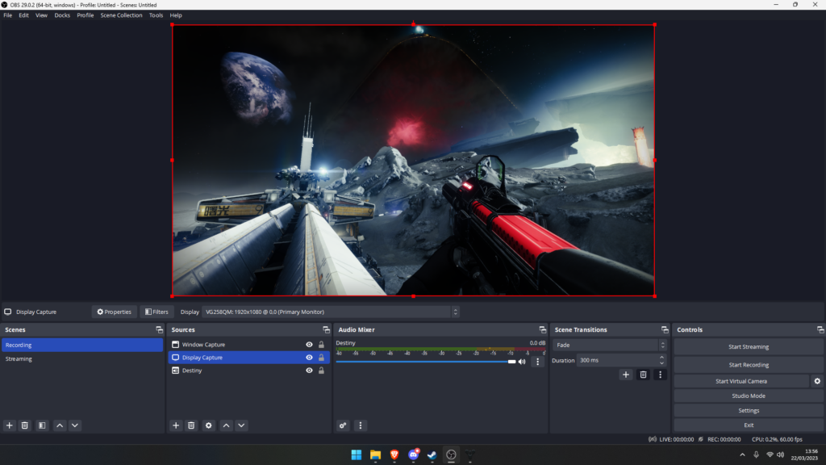The image size is (826, 465).
Task: Click Exit button in Controls
Action: 749,425
